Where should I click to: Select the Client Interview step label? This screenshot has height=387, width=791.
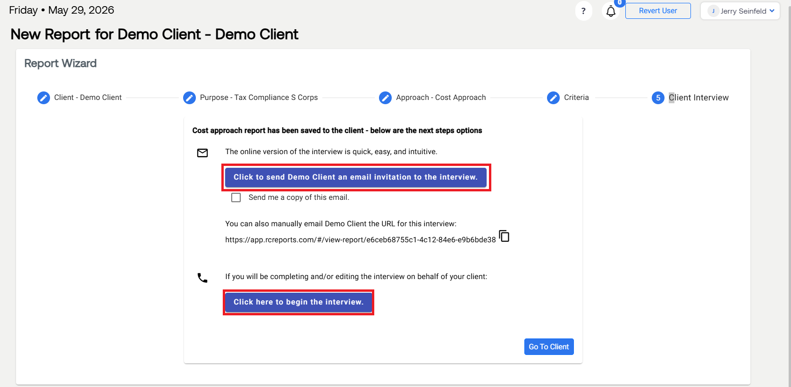pos(698,98)
